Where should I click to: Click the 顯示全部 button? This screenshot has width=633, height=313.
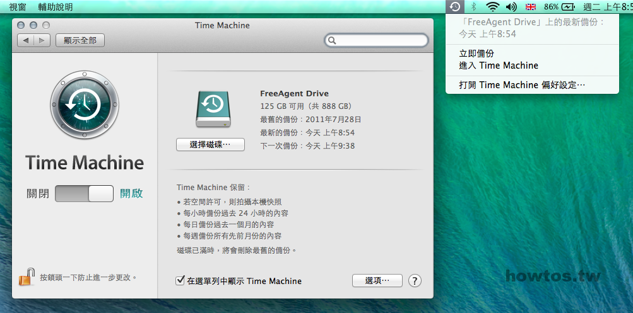tap(80, 40)
